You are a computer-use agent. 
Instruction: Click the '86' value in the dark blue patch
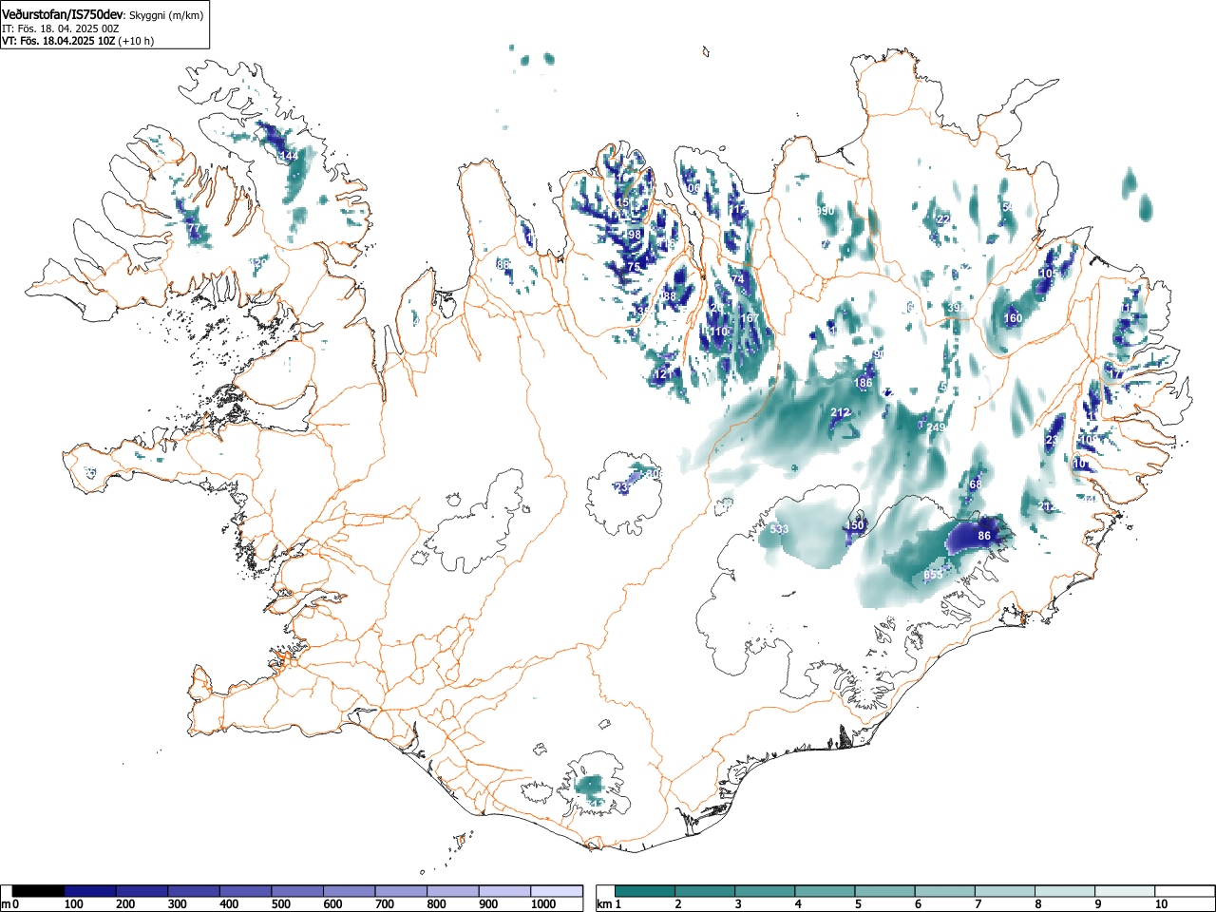984,536
